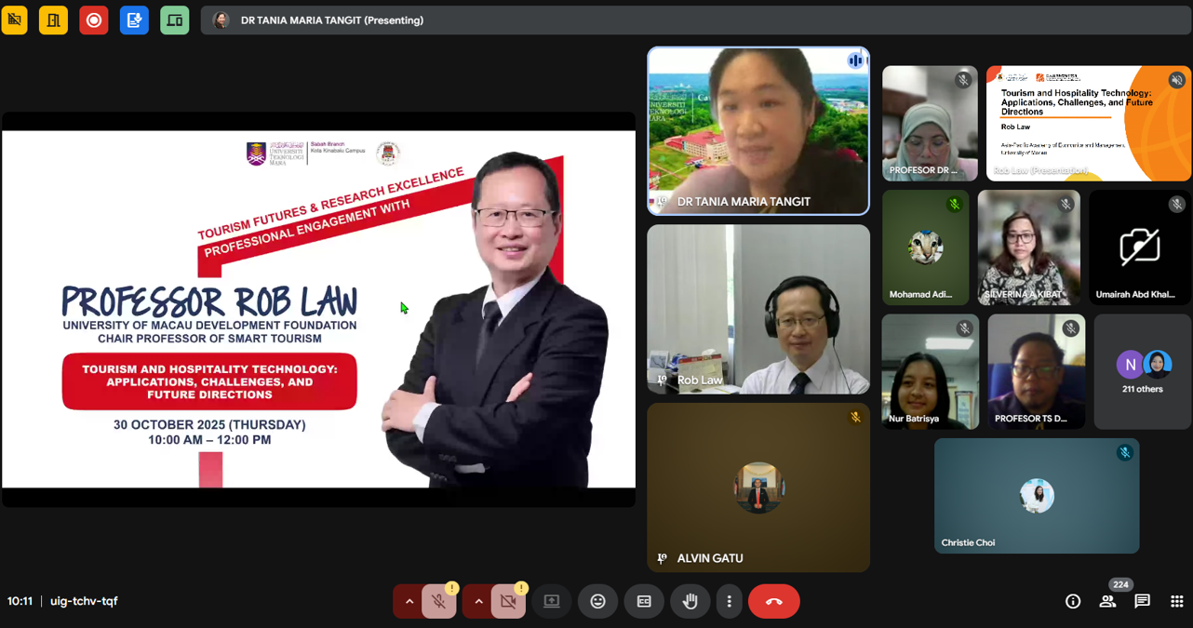
Task: Leave the call with red hang-up button
Action: click(x=773, y=602)
